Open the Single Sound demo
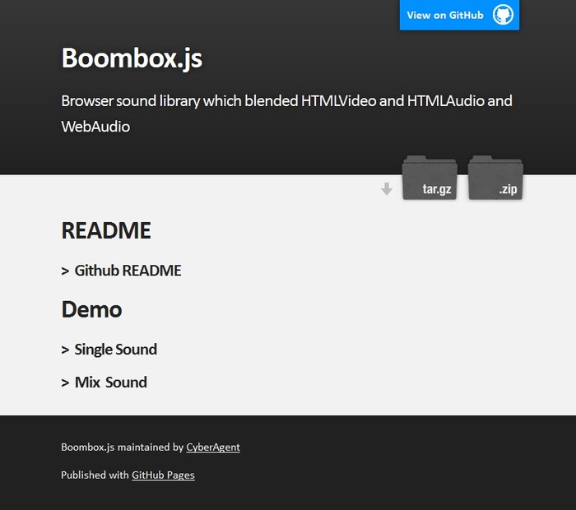This screenshot has width=576, height=510. click(x=115, y=350)
